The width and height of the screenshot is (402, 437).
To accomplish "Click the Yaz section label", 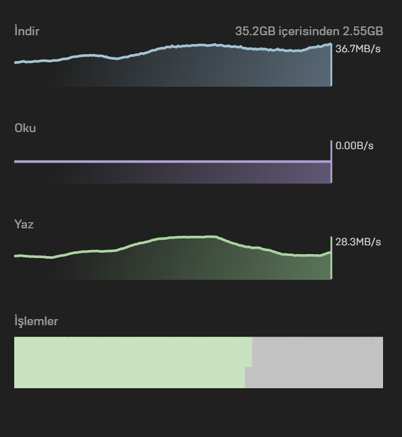I will coord(24,224).
